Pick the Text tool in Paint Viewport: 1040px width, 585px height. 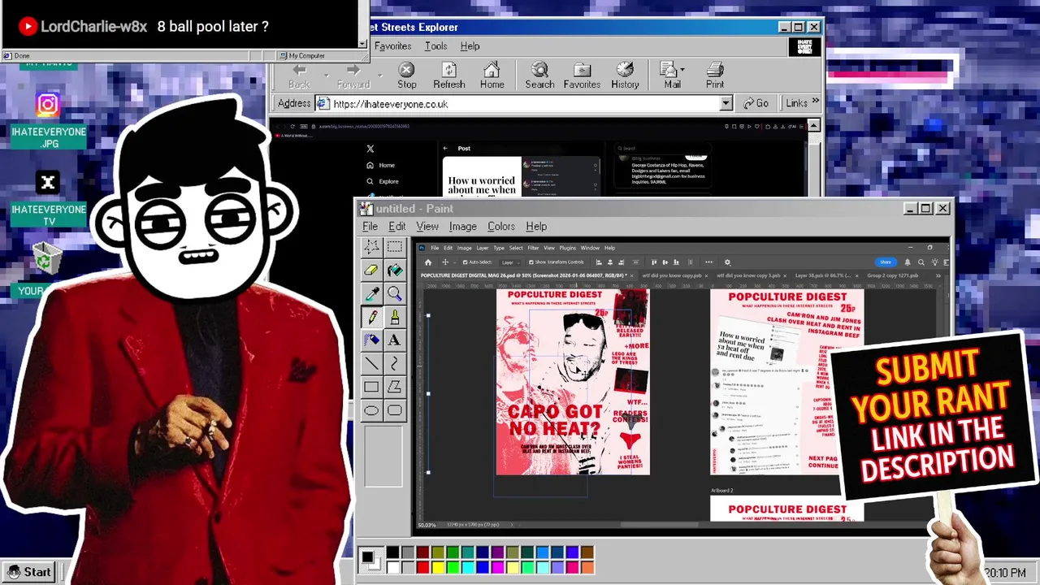395,340
